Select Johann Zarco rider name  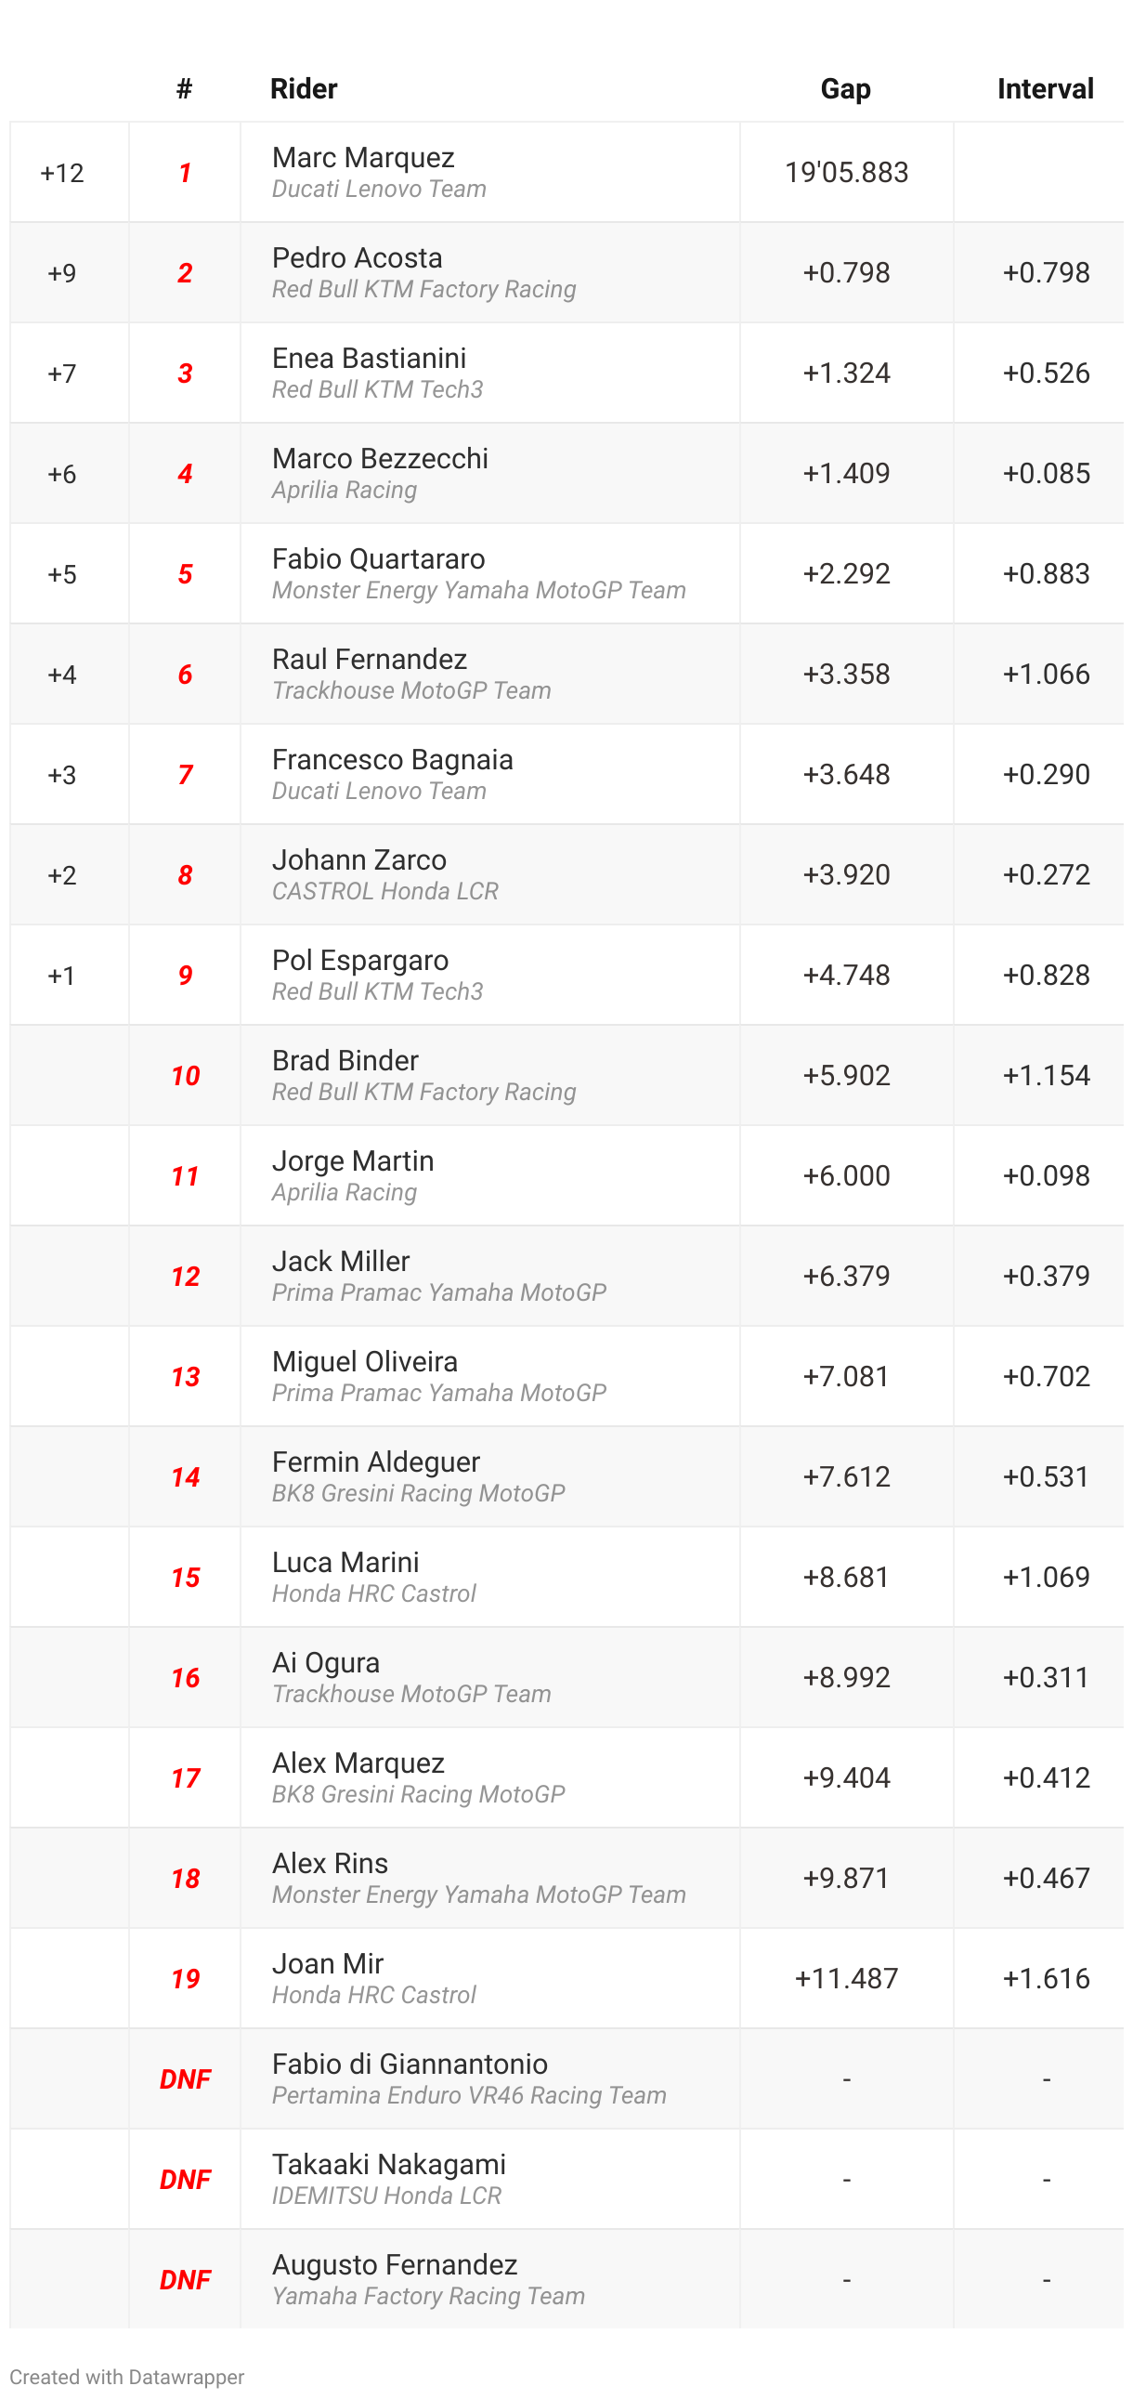(358, 859)
